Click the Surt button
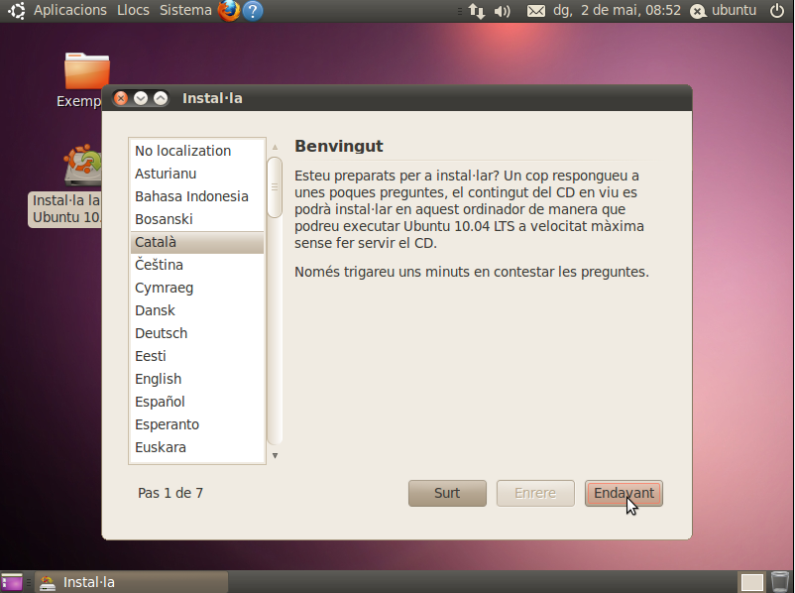This screenshot has width=795, height=593. click(x=447, y=493)
